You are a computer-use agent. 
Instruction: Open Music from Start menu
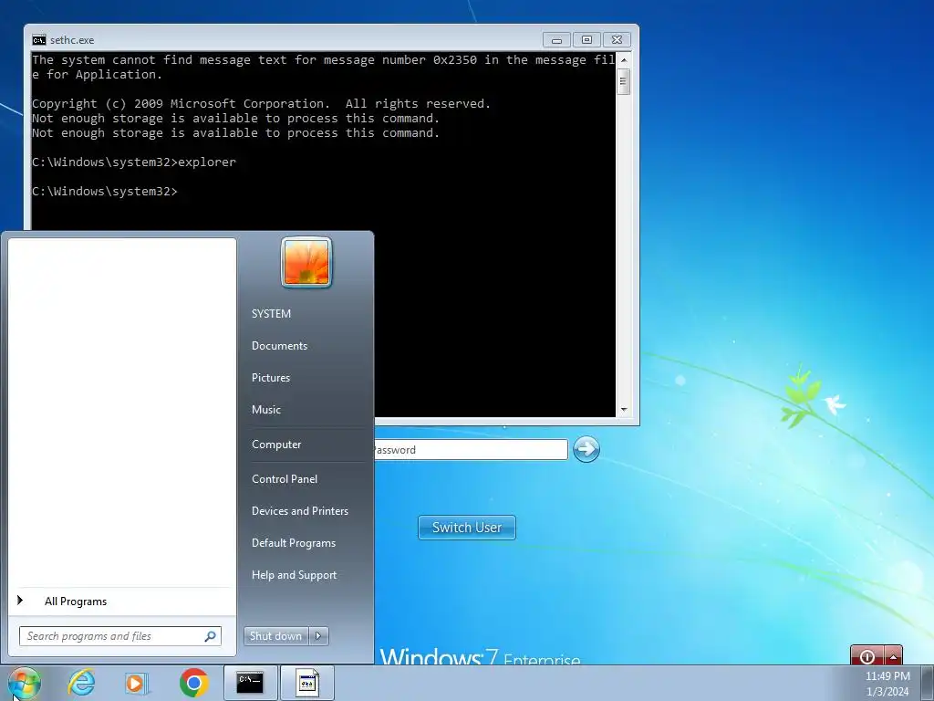[265, 410]
